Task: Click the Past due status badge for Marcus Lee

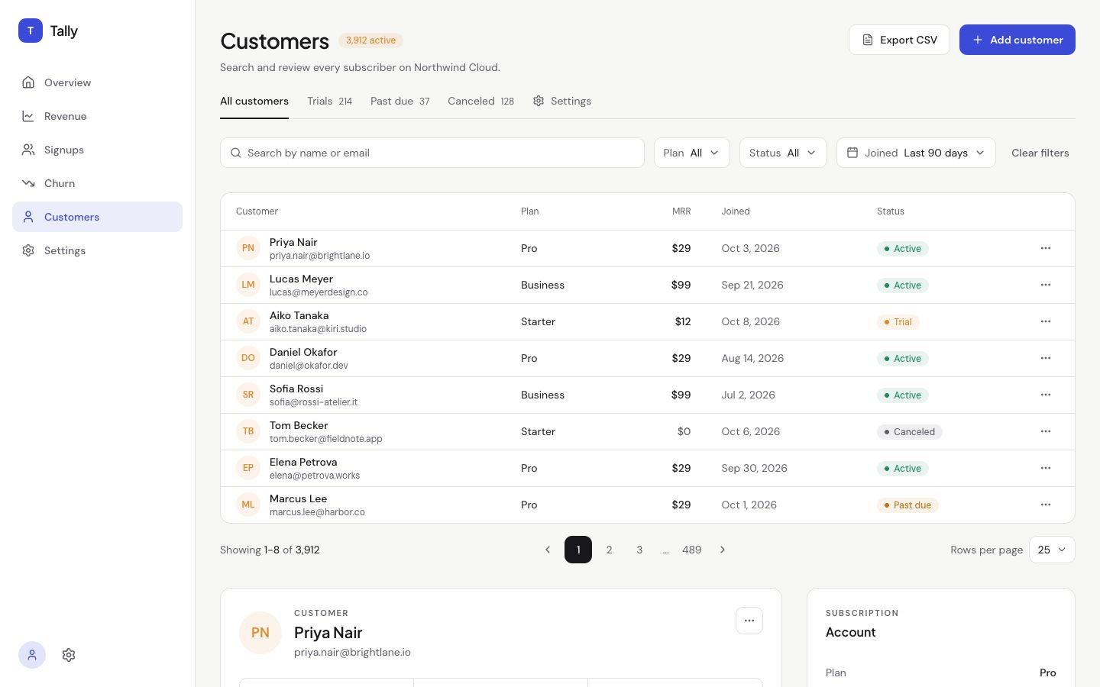Action: (907, 505)
